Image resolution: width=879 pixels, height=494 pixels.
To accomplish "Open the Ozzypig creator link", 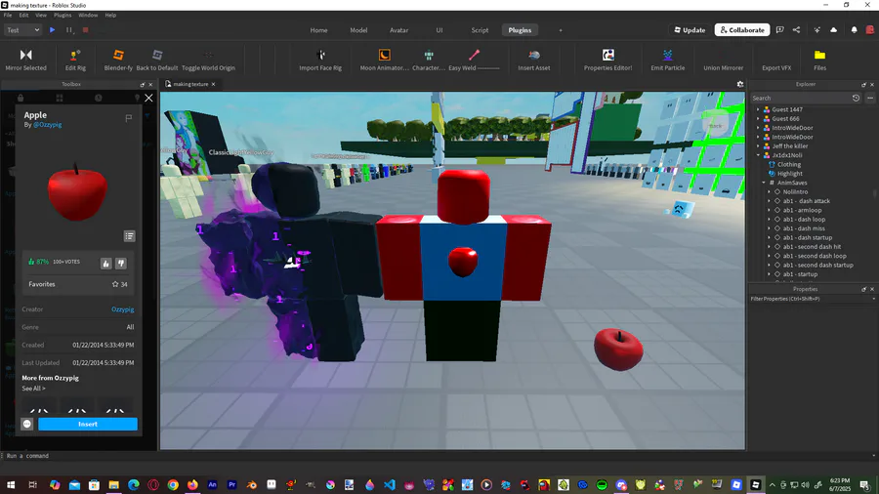I will pos(123,309).
